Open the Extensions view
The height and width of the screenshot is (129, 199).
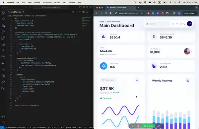coord(3,38)
